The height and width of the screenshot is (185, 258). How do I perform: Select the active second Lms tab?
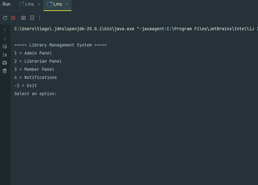55,4
